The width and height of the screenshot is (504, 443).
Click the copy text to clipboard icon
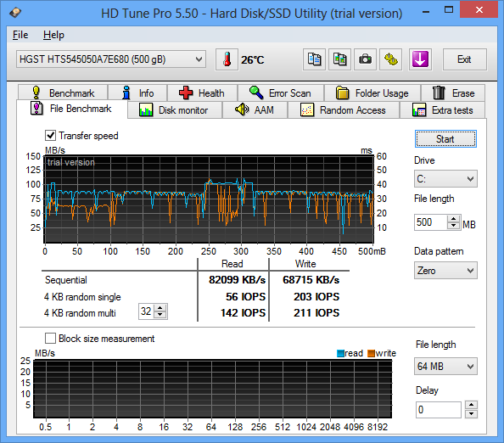coord(314,59)
